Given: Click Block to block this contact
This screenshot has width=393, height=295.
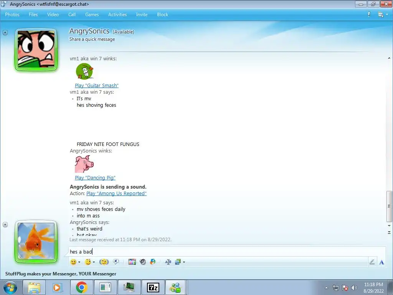Looking at the screenshot, I should (162, 15).
